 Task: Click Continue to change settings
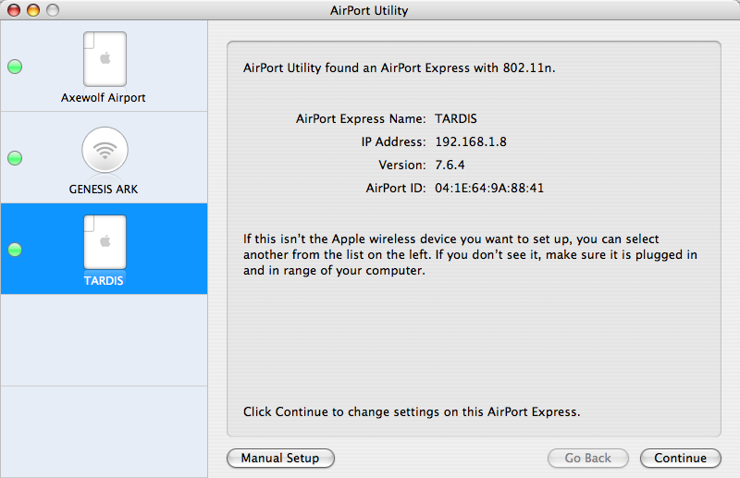pyautogui.click(x=680, y=458)
